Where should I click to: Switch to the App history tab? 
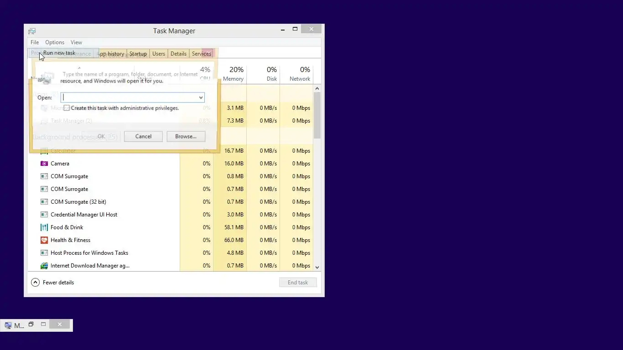[x=111, y=54]
